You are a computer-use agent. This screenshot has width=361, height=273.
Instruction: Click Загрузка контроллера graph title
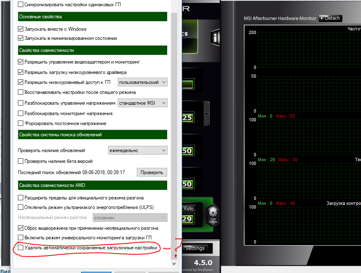click(x=344, y=203)
